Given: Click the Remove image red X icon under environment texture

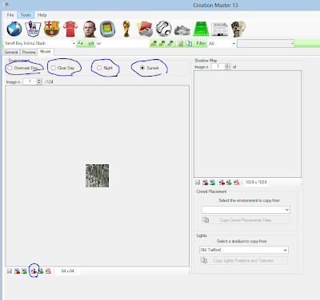Looking at the screenshot, I should tap(49, 271).
